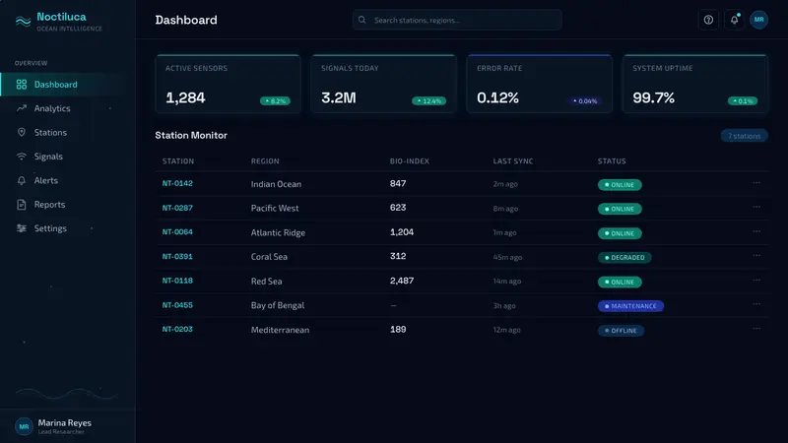This screenshot has height=443, width=788.
Task: Click the Signals wifi icon
Action: coord(21,157)
